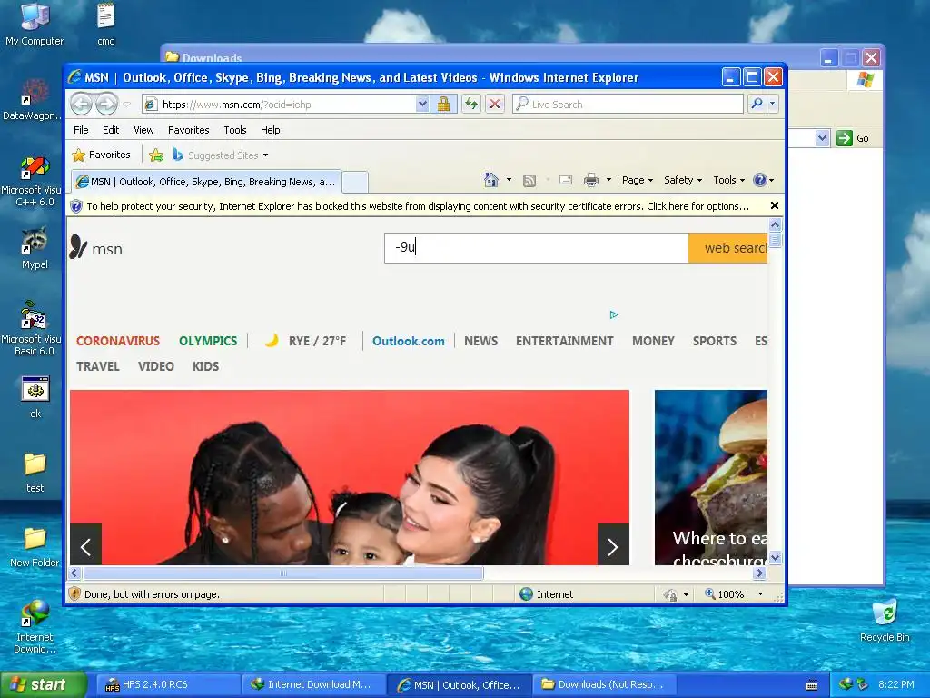This screenshot has width=930, height=698.
Task: Click the MSN web search text field
Action: click(536, 247)
